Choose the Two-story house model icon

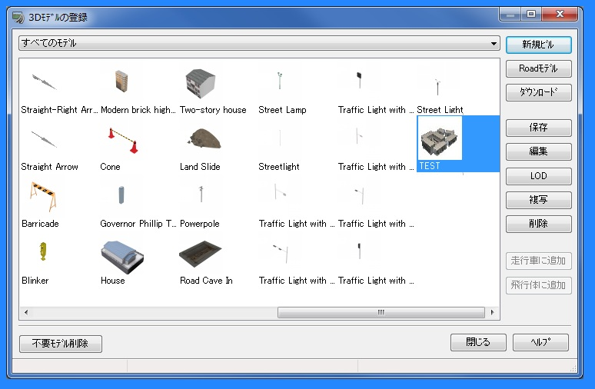(x=201, y=84)
